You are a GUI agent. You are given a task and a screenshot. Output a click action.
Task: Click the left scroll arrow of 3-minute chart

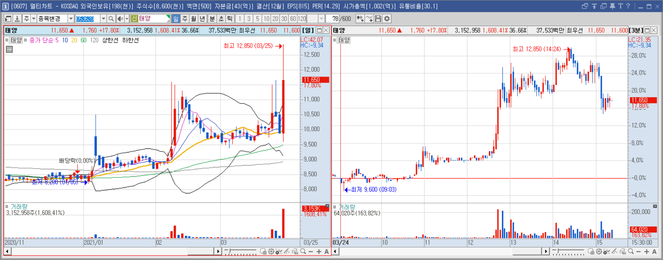coord(335,251)
